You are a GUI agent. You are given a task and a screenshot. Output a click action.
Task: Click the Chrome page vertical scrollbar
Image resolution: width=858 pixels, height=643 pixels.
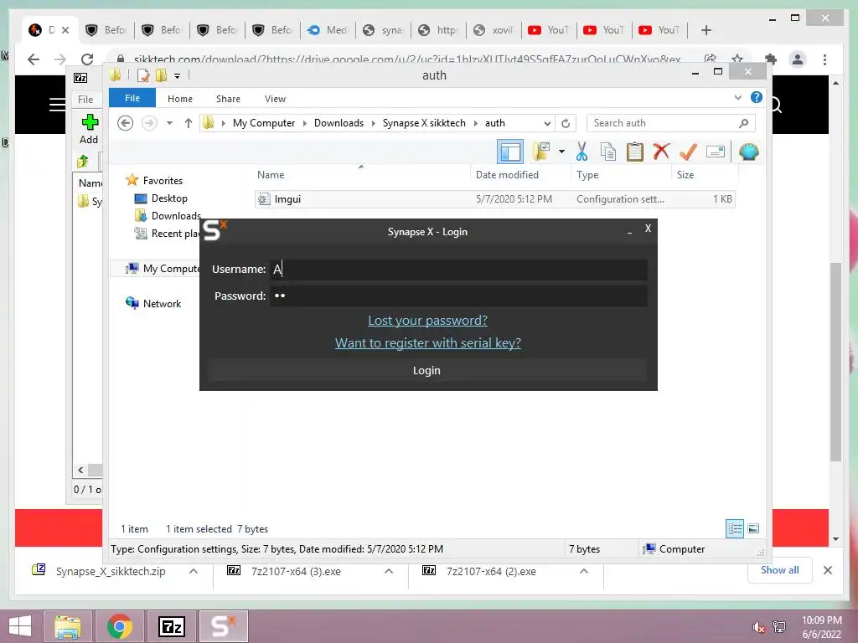(835, 362)
